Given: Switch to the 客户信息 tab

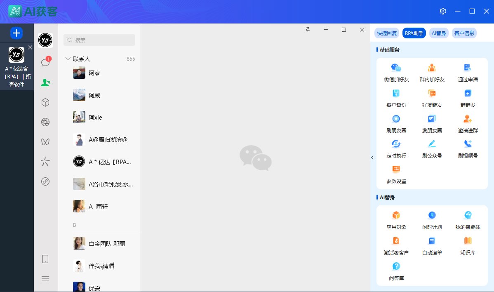Looking at the screenshot, I should [x=464, y=33].
